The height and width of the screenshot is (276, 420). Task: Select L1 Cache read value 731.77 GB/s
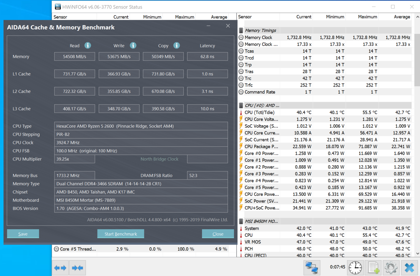(74, 74)
